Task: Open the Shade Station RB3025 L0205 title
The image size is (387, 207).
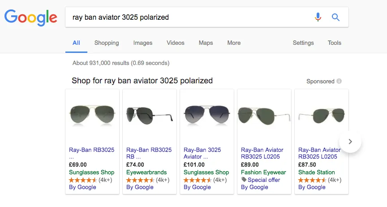Action: click(319, 153)
